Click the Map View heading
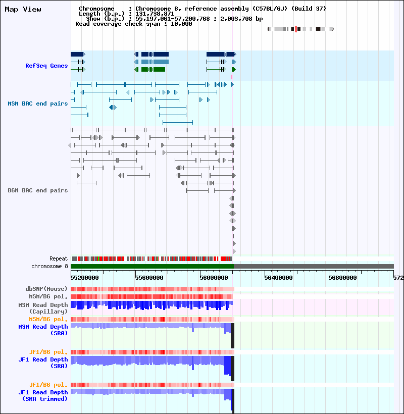 pos(23,9)
